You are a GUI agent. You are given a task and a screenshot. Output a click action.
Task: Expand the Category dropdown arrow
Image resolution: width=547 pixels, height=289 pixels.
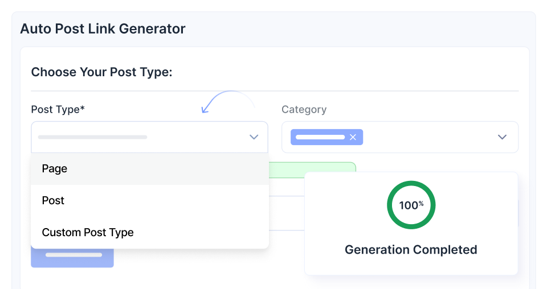[x=502, y=137]
